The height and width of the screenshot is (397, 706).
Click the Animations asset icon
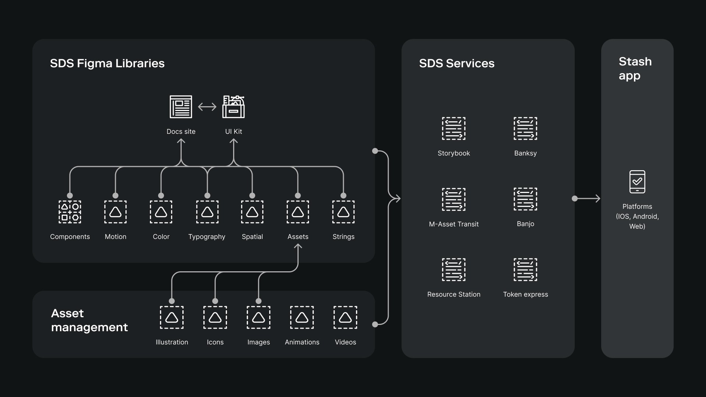(x=302, y=317)
